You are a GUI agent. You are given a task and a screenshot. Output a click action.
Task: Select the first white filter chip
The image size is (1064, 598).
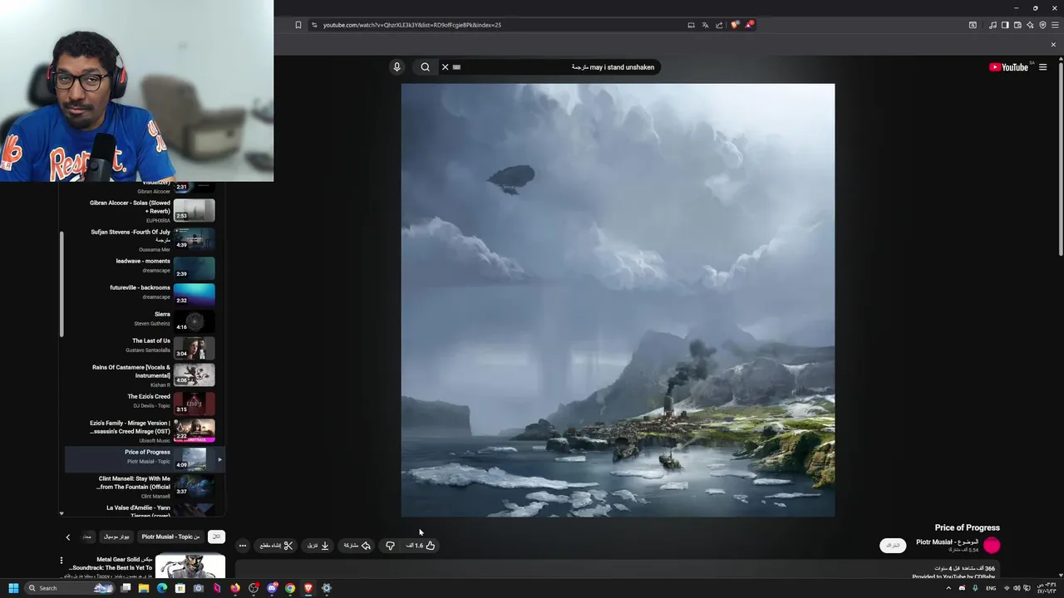coord(216,537)
